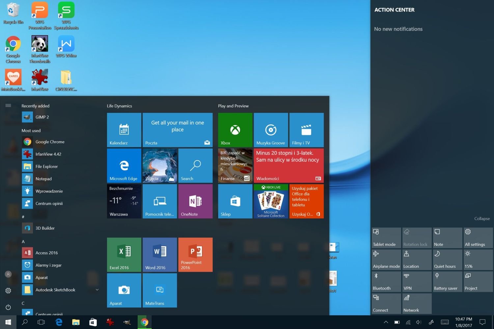The width and height of the screenshot is (494, 329).
Task: Open the Aparat camera tile
Action: (124, 290)
